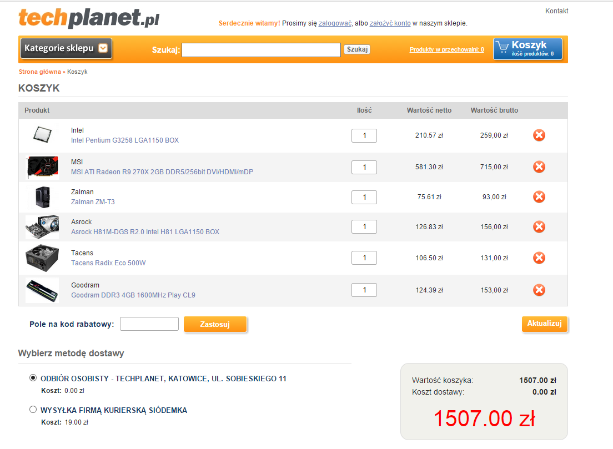Focus the Szukaj search field
This screenshot has width=613, height=449.
click(261, 49)
